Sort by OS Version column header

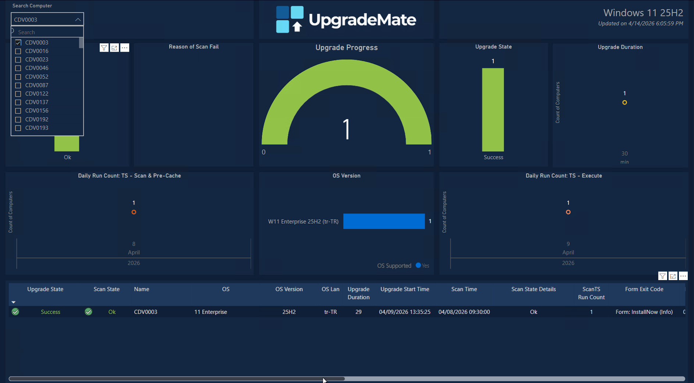click(x=289, y=289)
